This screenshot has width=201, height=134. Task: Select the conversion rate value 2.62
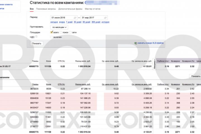[x=192, y=89]
